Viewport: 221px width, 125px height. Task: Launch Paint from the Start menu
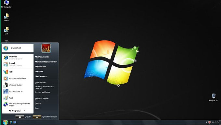[18, 98]
